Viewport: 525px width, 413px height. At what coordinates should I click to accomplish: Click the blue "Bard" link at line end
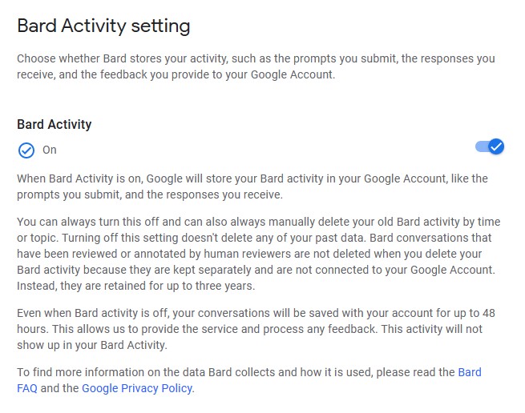[x=470, y=372]
